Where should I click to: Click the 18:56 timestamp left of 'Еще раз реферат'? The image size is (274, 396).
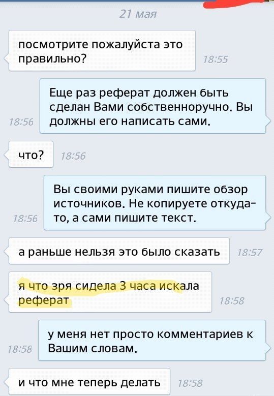(21, 122)
